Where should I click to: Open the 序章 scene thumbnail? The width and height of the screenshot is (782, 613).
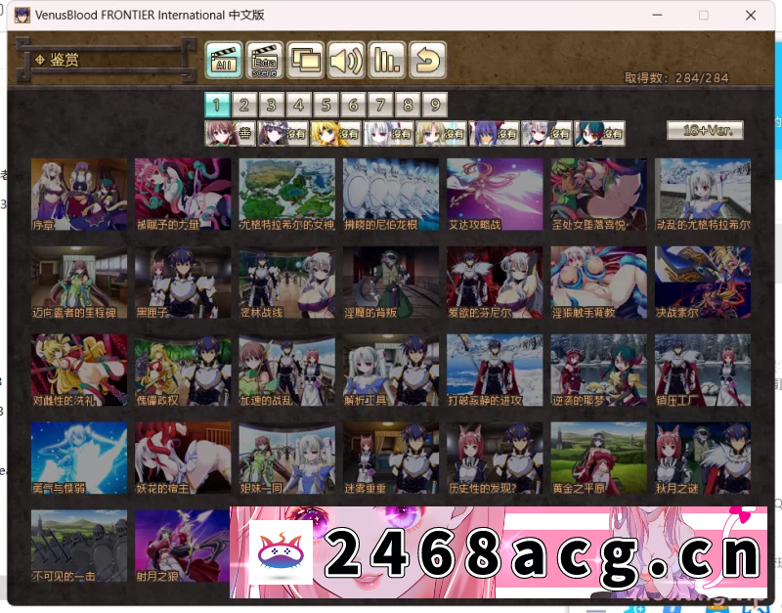click(x=78, y=194)
